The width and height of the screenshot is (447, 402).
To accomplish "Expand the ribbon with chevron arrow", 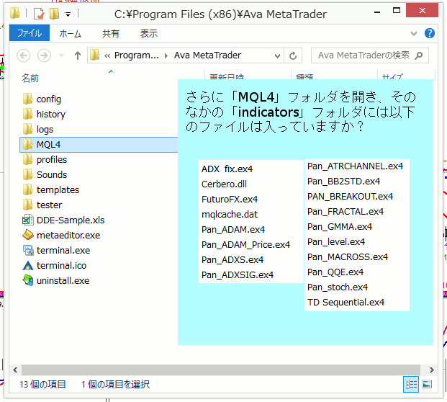I will tap(414, 33).
